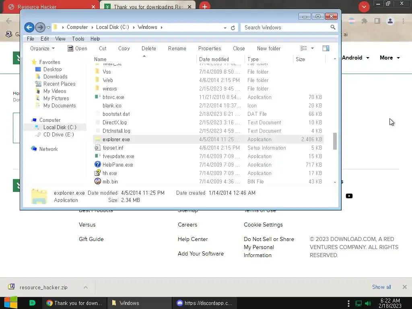This screenshot has height=309, width=412.
Task: Select the blank.ico file
Action: pyautogui.click(x=208, y=105)
